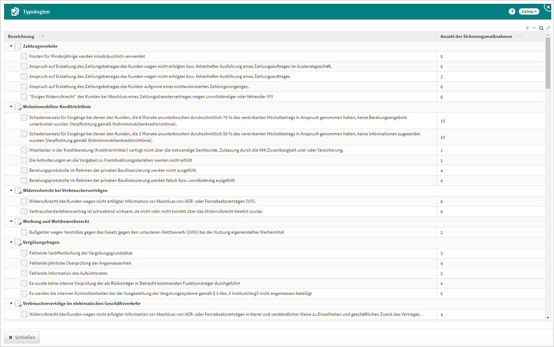Click icon beside Schadensersatz '3 Monate' row
Image resolution: width=554 pixels, height=347 pixels.
[x=24, y=134]
